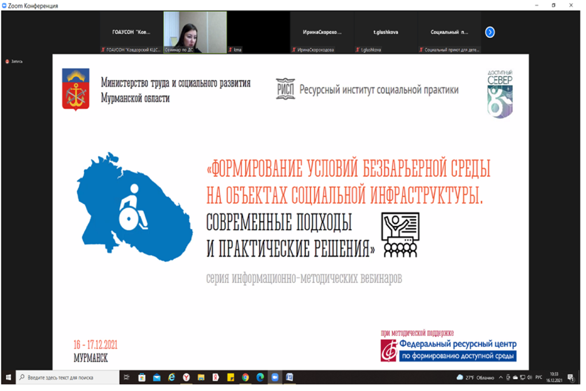Viewport: 586px width, 391px height.
Task: Click the presenter-and-audience pictogram on the slide
Action: point(400,235)
